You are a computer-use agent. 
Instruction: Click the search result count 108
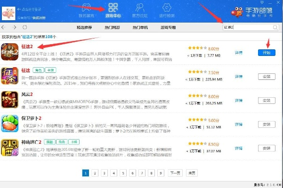tap(49, 37)
